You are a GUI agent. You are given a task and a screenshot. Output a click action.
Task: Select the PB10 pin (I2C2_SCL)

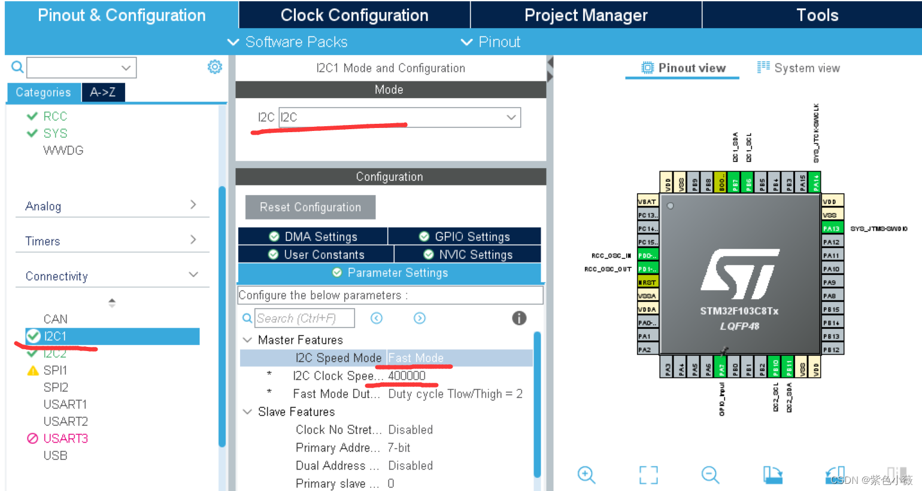coord(775,367)
